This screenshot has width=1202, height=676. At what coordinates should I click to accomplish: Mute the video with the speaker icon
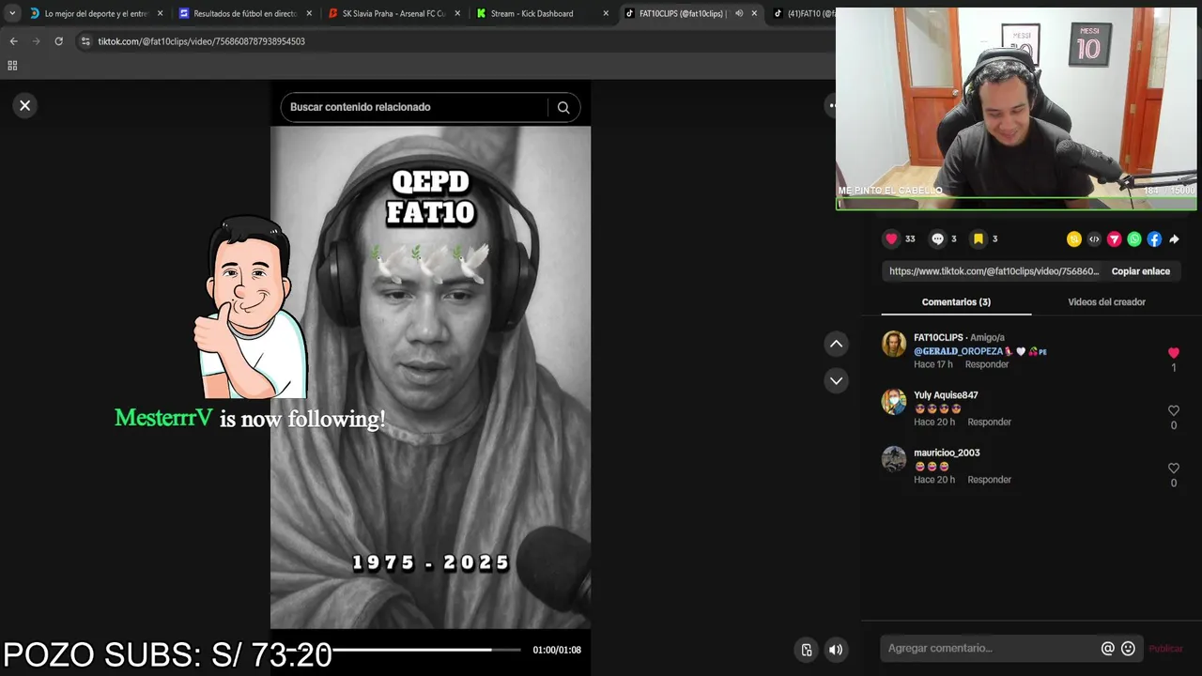click(x=836, y=650)
